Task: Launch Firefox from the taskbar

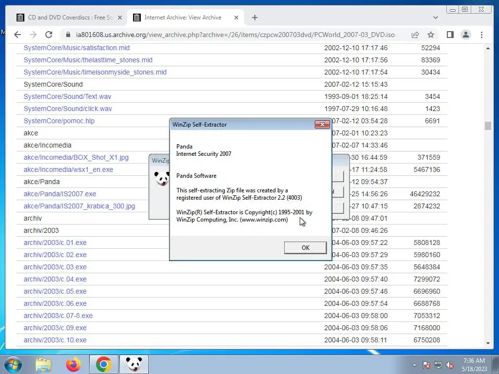Action: pyautogui.click(x=74, y=364)
